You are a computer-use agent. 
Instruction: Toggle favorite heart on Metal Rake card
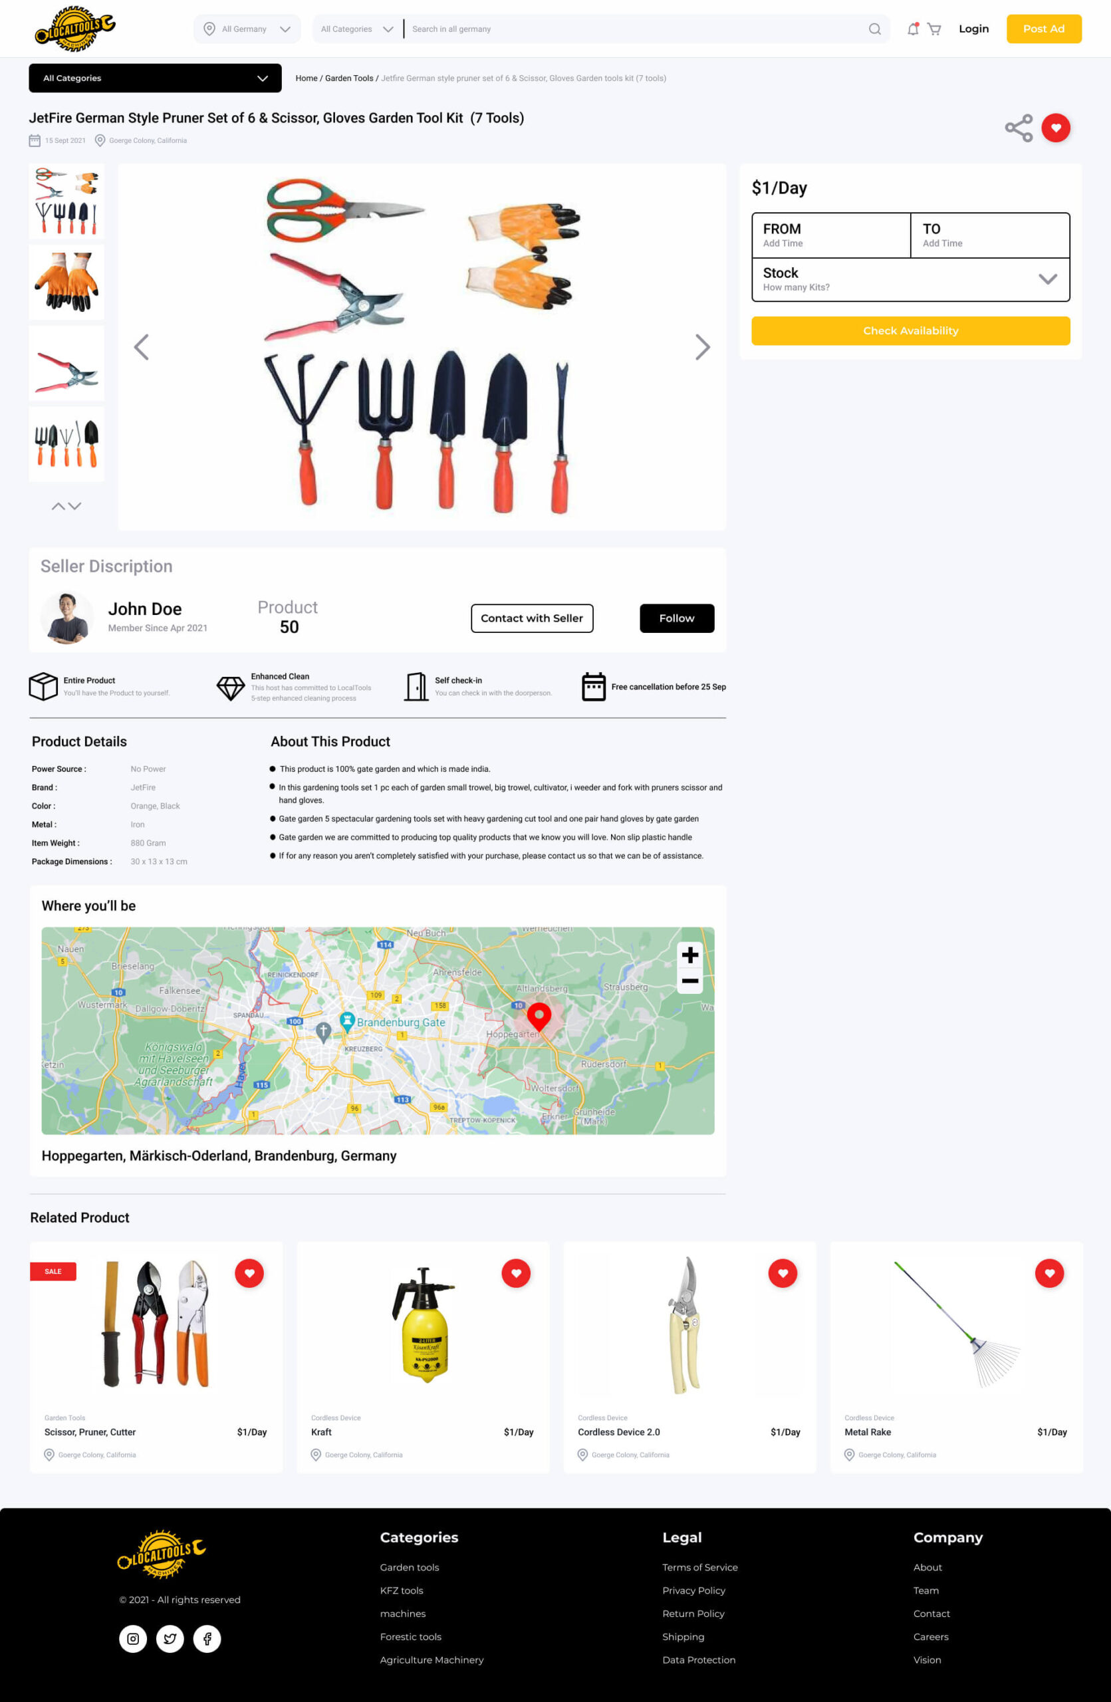click(x=1050, y=1273)
